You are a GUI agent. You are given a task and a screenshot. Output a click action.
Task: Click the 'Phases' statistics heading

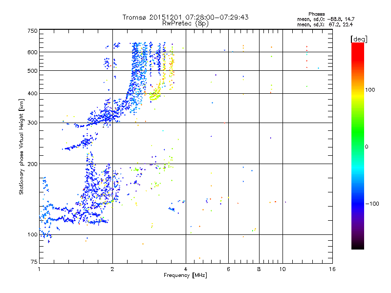click(x=316, y=14)
